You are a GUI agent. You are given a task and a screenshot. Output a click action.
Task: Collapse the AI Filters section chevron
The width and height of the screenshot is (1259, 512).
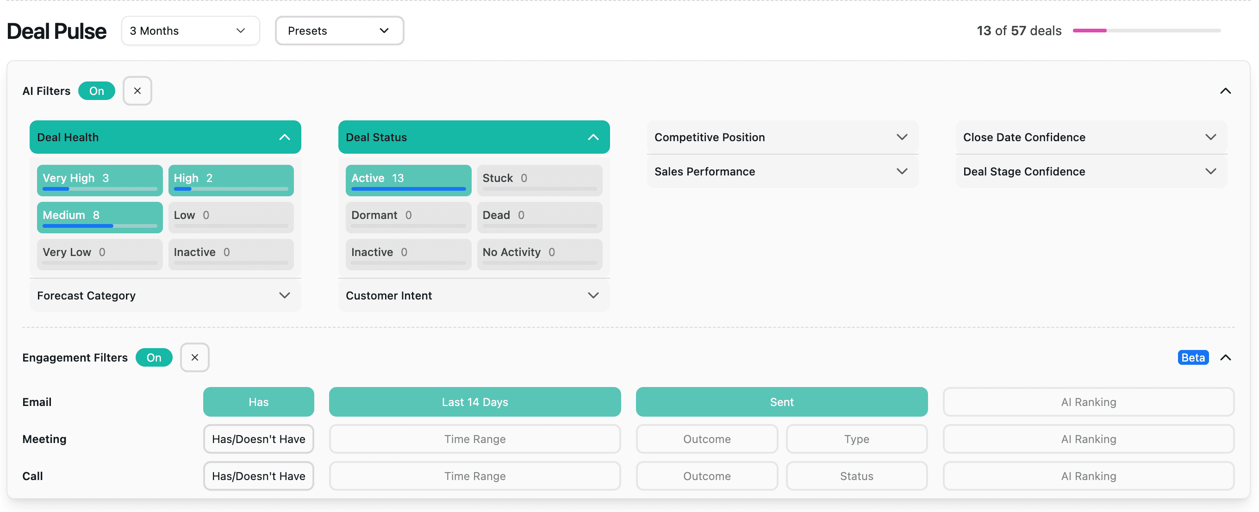(1225, 91)
